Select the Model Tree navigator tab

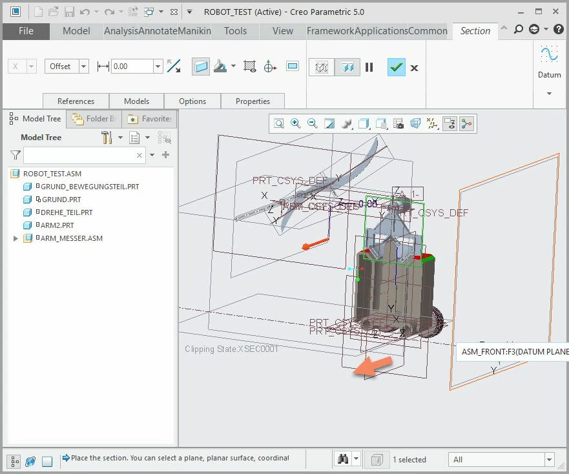(36, 119)
